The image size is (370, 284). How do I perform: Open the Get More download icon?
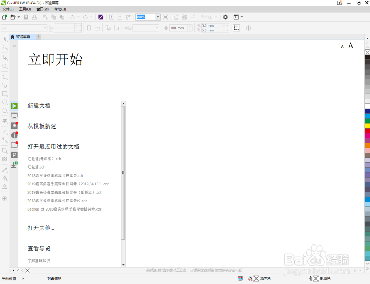(14, 165)
